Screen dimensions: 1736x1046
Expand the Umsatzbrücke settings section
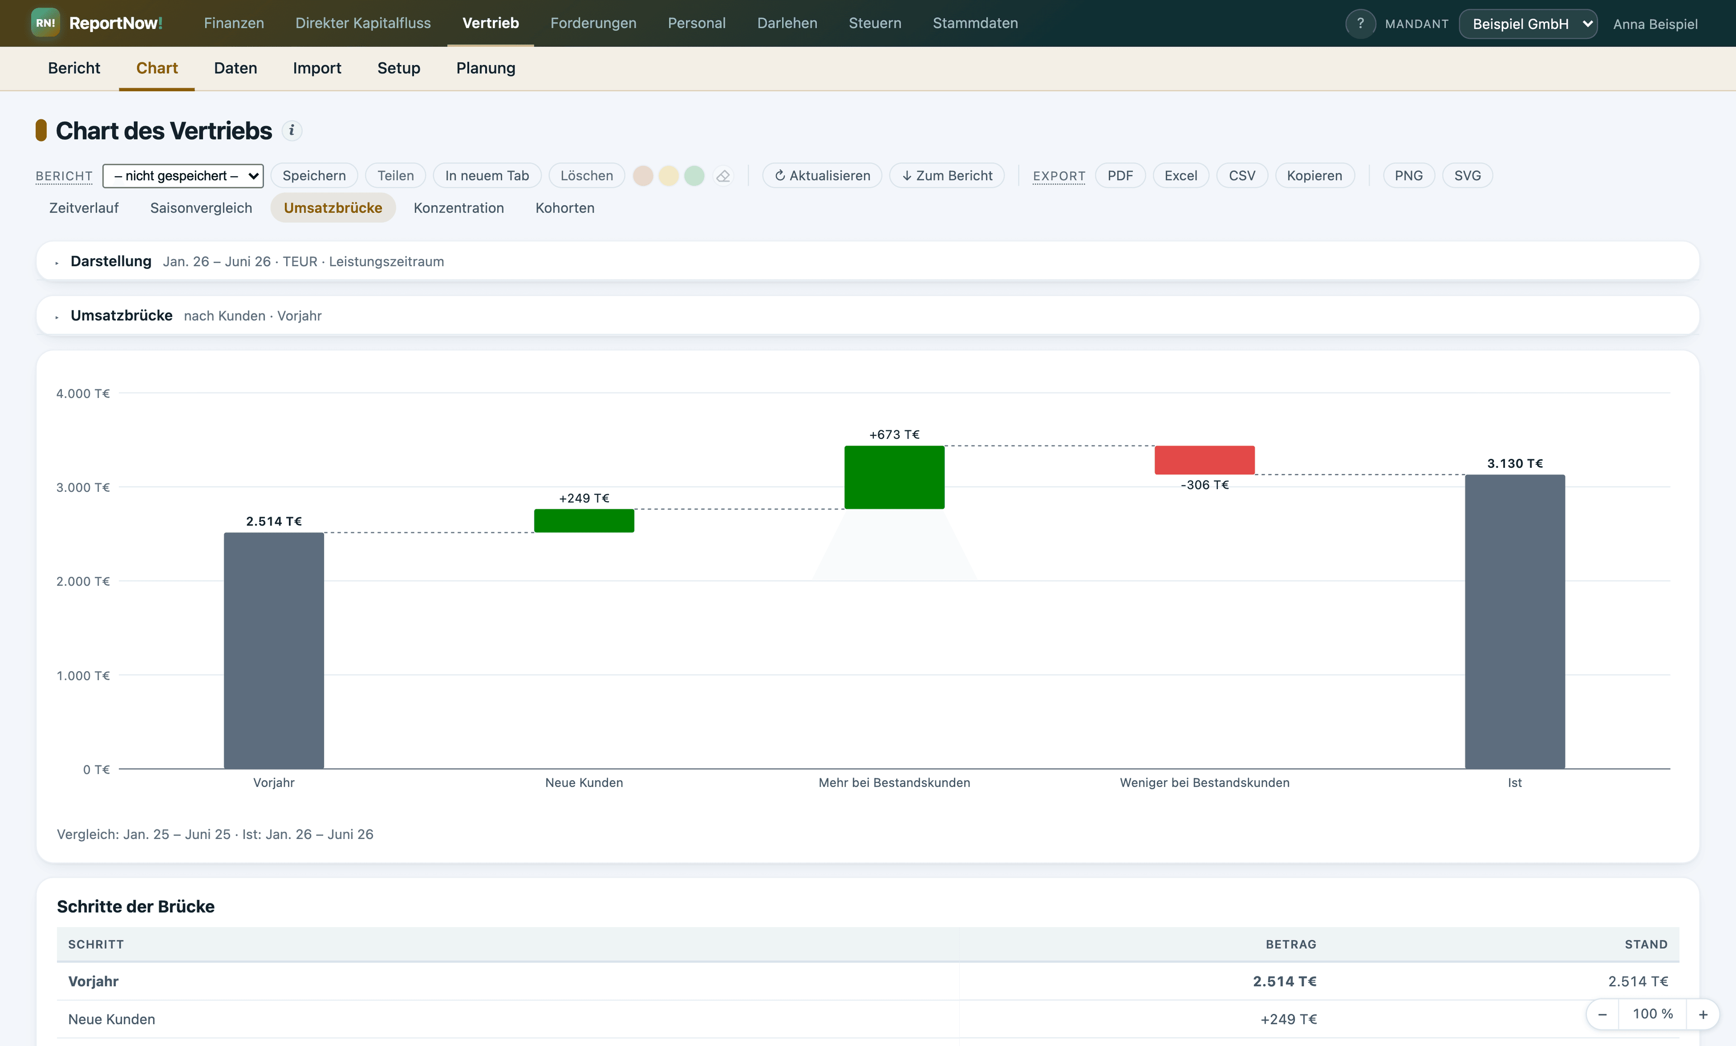pyautogui.click(x=868, y=316)
